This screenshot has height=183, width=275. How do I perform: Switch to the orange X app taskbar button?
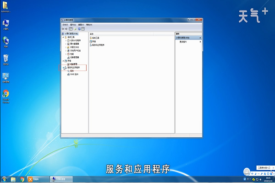(38, 179)
